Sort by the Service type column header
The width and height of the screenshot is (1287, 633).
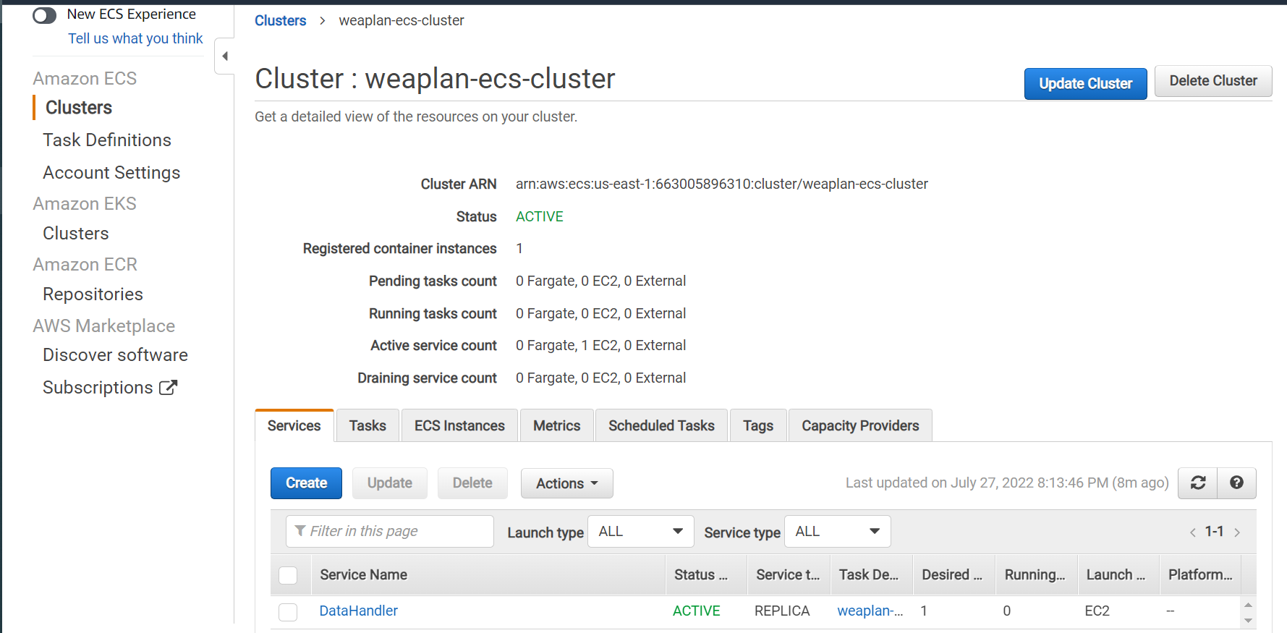click(x=789, y=574)
